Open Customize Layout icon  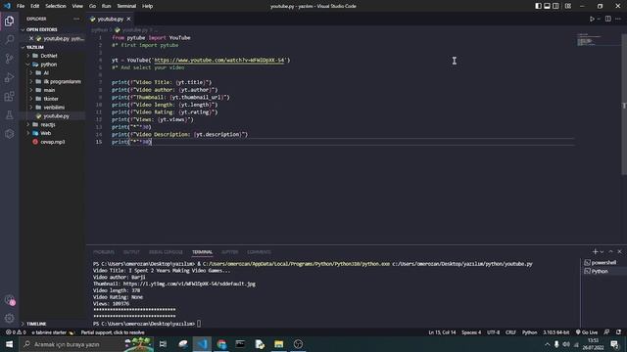(x=568, y=6)
